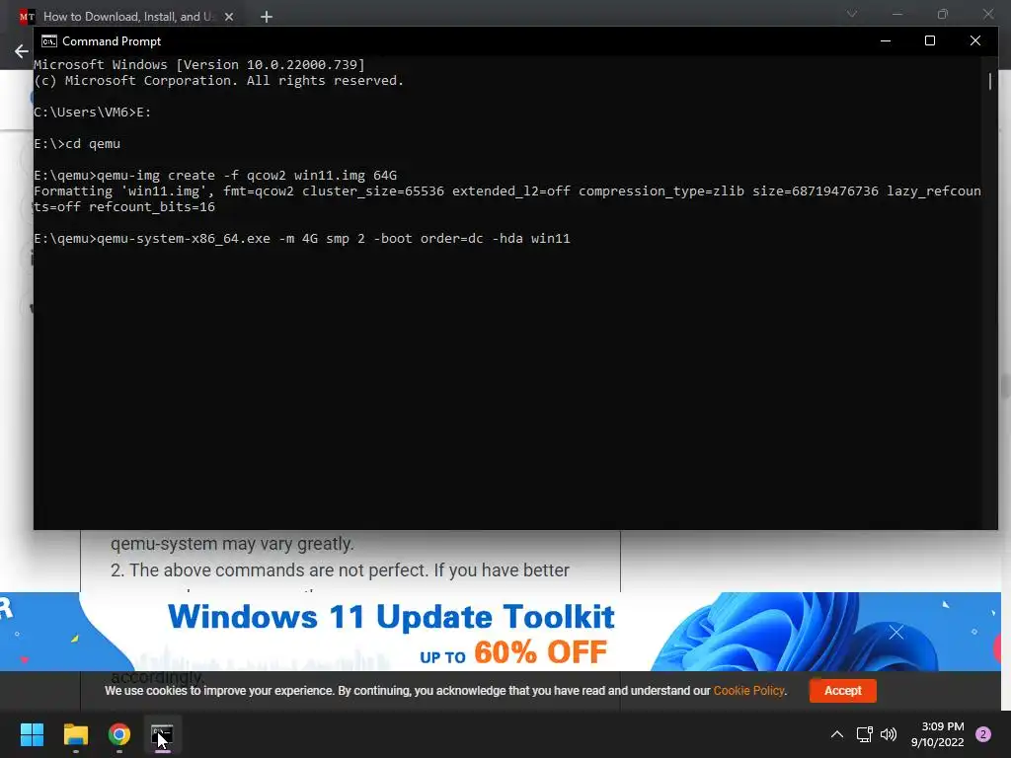Close the 'How to Download' browser tab
The width and height of the screenshot is (1011, 758).
(229, 17)
